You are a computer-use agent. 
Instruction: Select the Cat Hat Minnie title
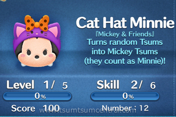125,23
